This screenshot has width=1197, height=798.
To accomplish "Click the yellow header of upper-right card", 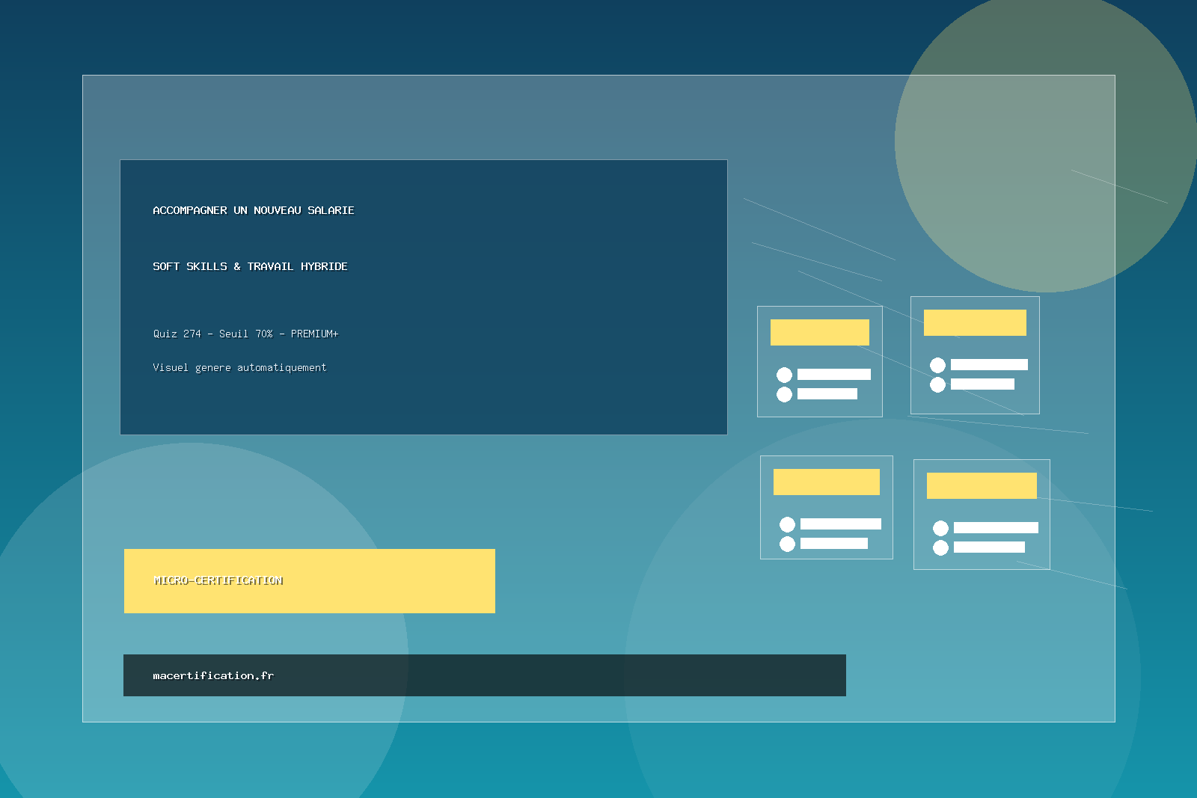I will click(x=974, y=322).
